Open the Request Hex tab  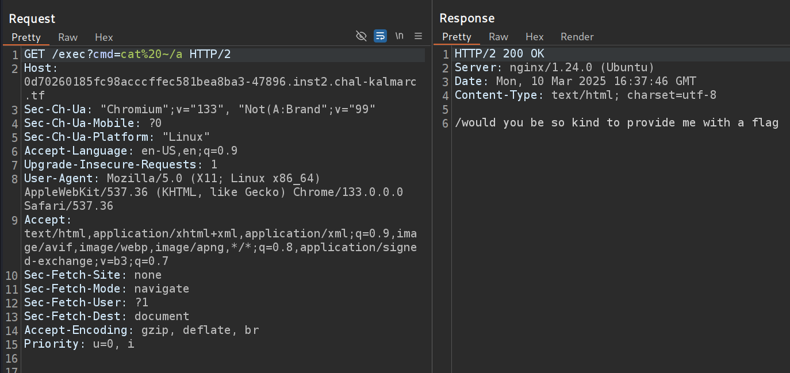point(104,37)
